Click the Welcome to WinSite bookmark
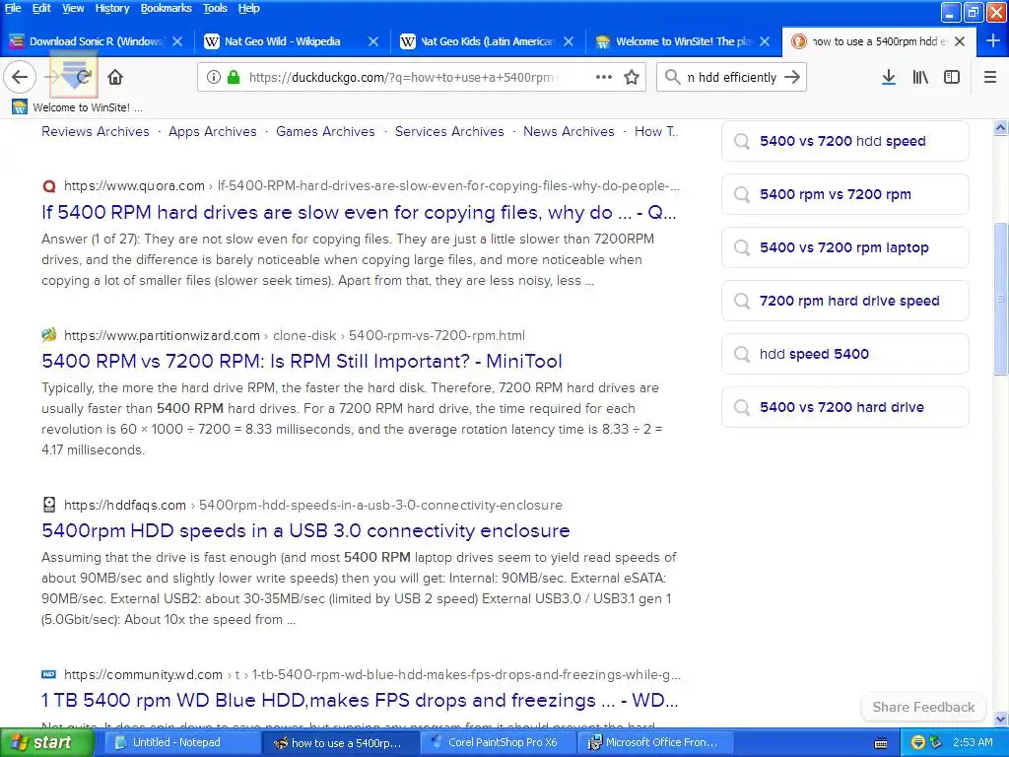Viewport: 1009px width, 757px height. pos(77,106)
